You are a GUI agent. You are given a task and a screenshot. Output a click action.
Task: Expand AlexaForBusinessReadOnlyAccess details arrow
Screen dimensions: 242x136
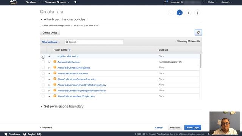pos(49,96)
